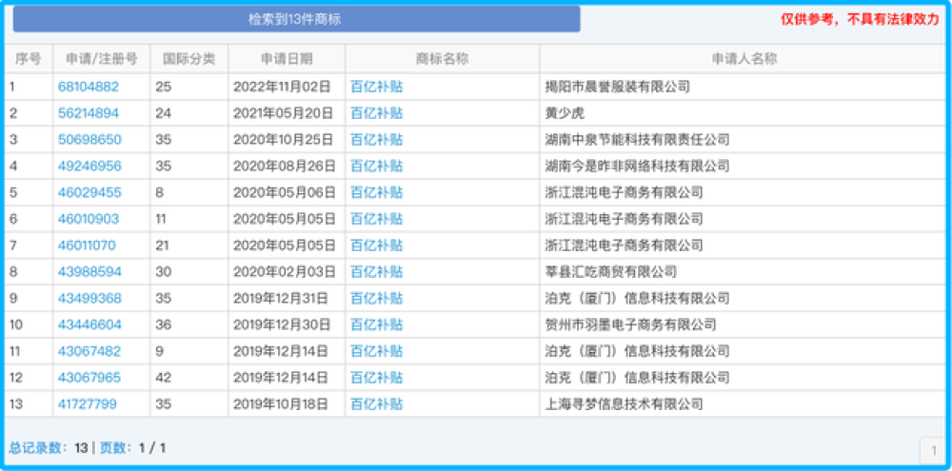Click the 序号 column header

29,59
